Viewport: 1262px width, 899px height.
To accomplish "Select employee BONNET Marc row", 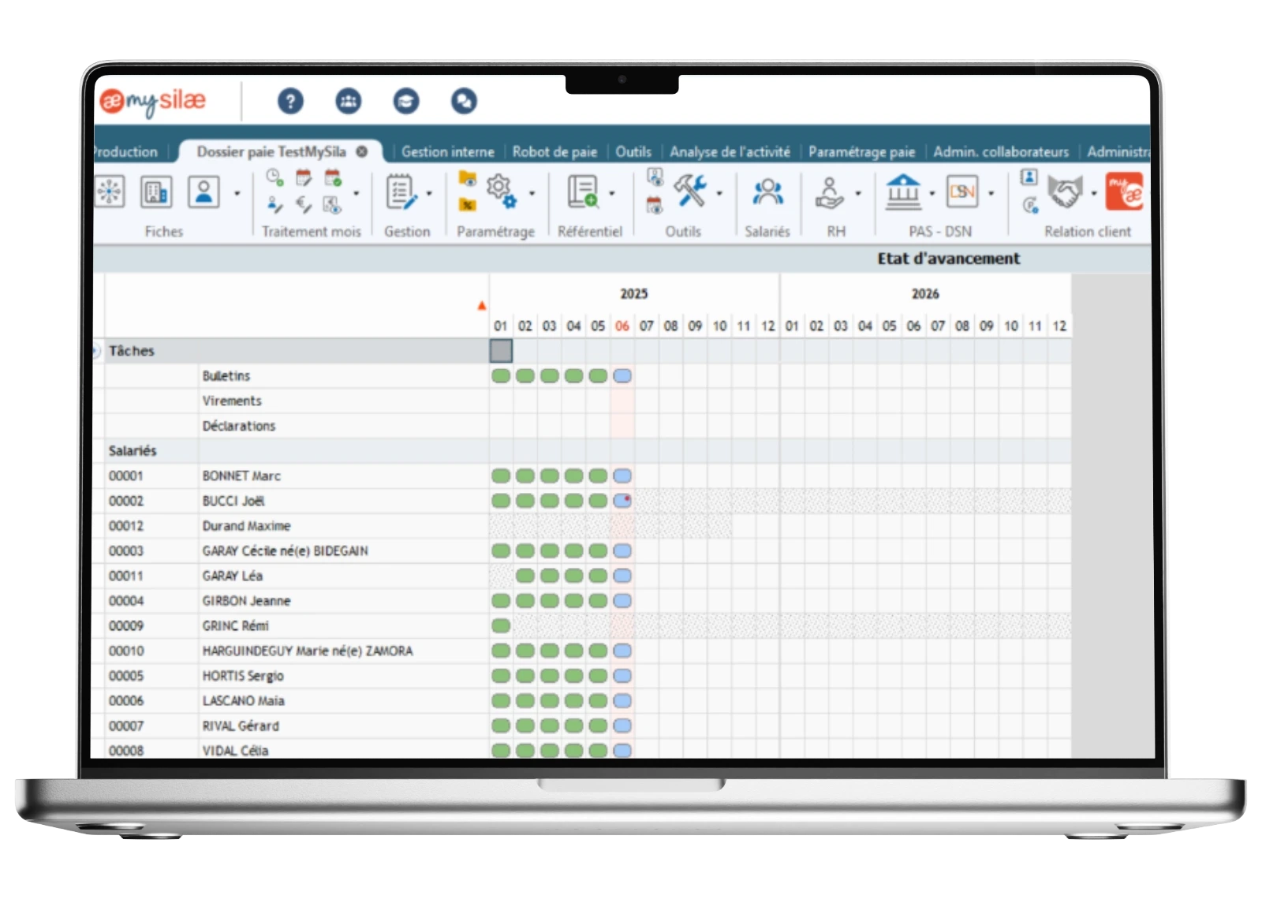I will point(241,476).
